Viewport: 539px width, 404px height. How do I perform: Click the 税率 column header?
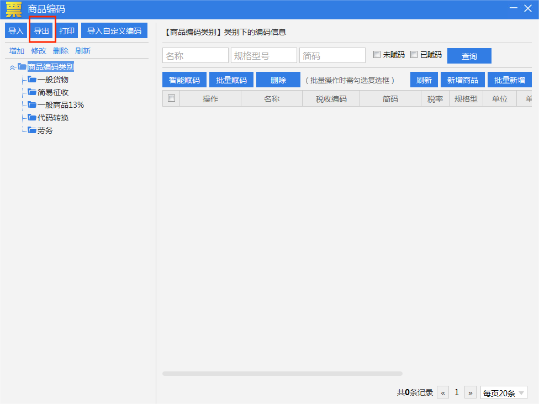pyautogui.click(x=435, y=99)
